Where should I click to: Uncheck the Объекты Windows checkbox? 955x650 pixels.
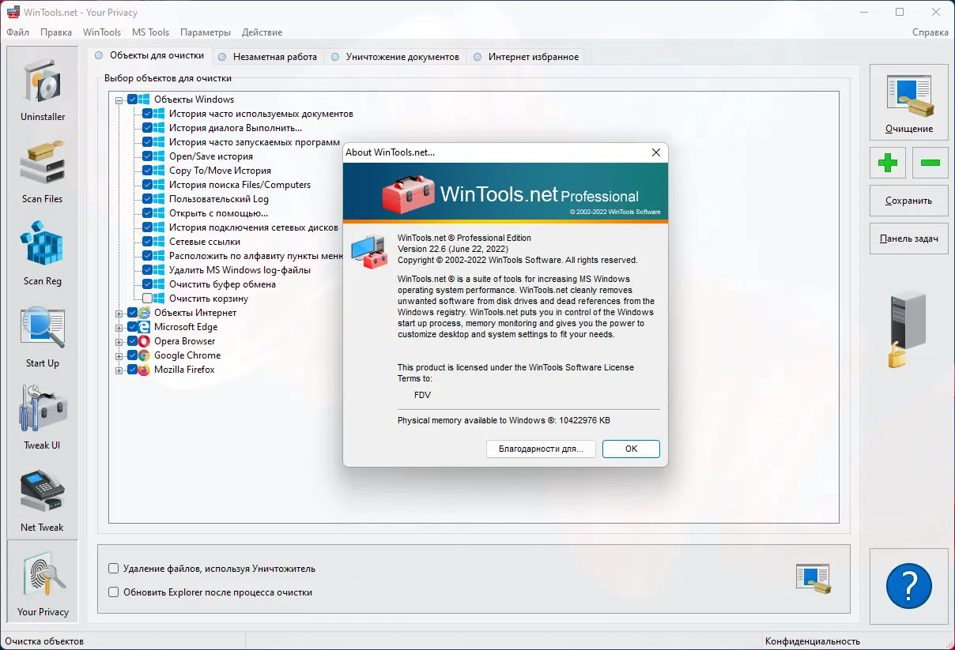[x=132, y=100]
